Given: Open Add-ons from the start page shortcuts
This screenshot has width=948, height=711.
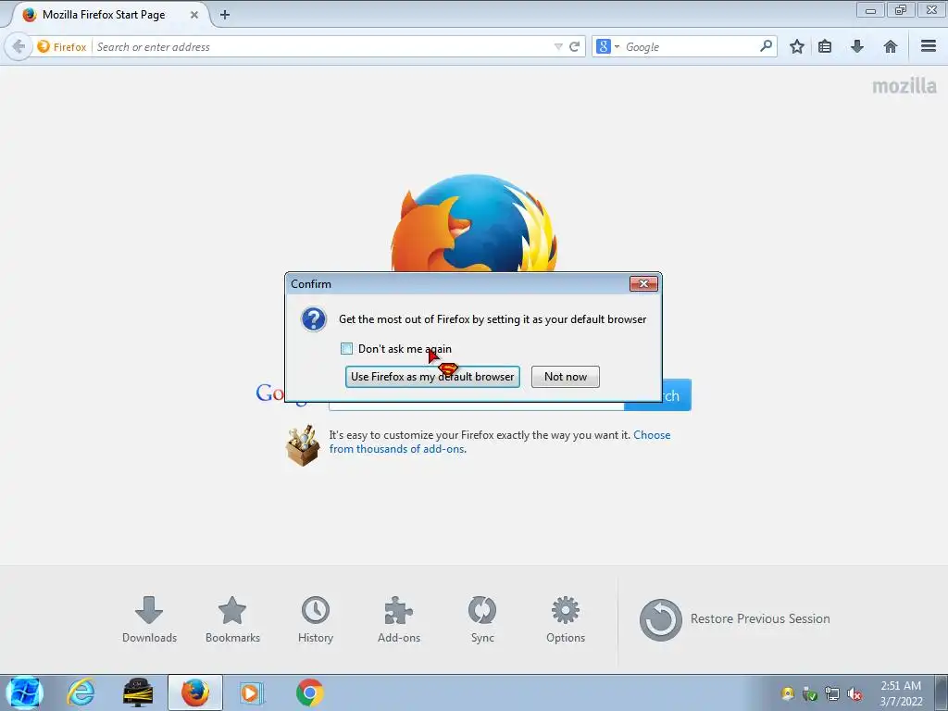Looking at the screenshot, I should click(399, 619).
